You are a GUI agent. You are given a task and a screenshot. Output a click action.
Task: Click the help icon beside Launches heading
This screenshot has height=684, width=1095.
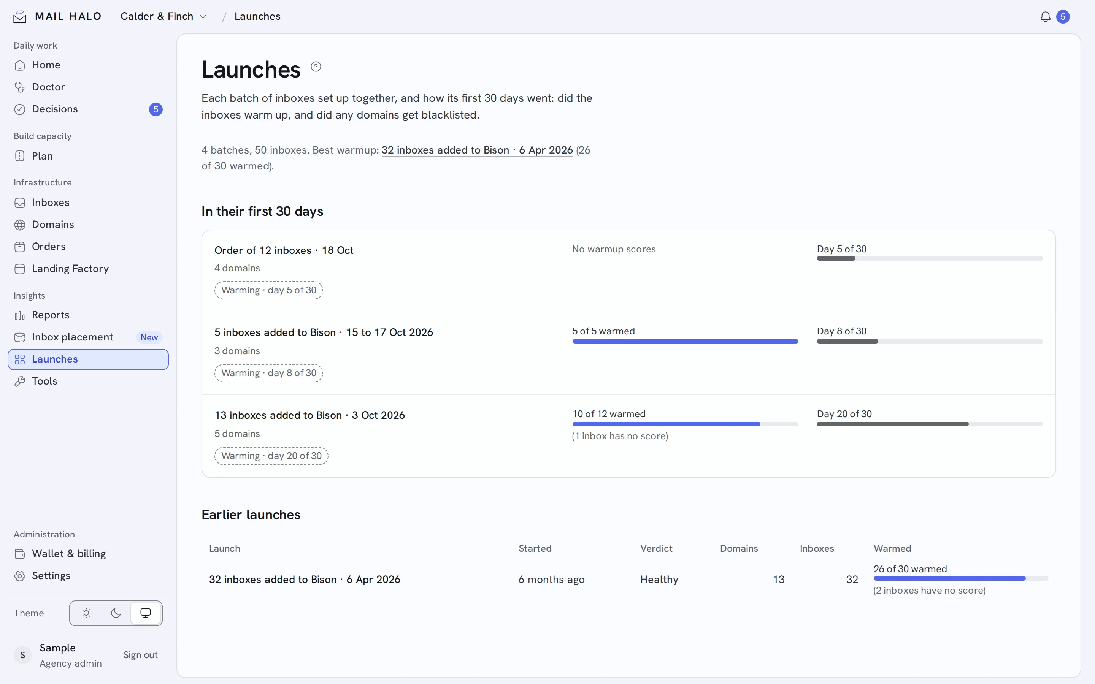pos(316,66)
